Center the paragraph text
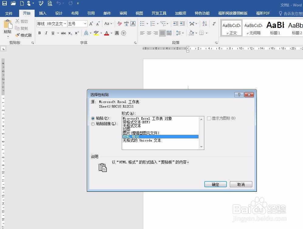The height and width of the screenshot is (229, 303). [x=149, y=33]
